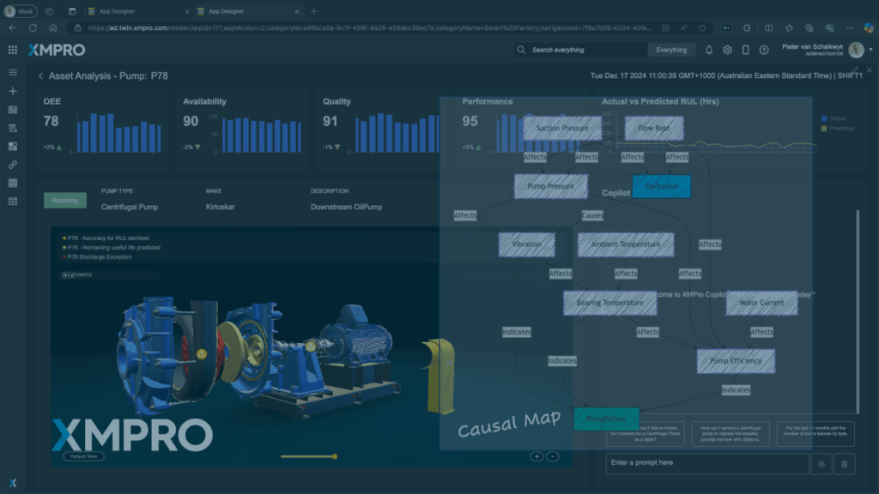Click the Enter a prompt here field
Viewport: 879px width, 494px height.
707,463
